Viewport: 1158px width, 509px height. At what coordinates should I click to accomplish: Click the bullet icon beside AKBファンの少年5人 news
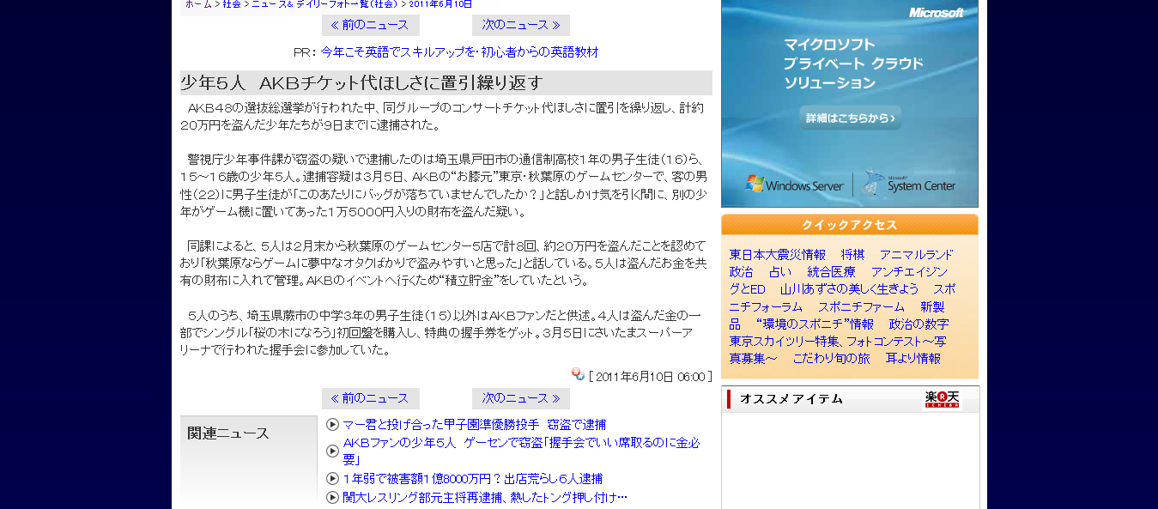point(333,451)
